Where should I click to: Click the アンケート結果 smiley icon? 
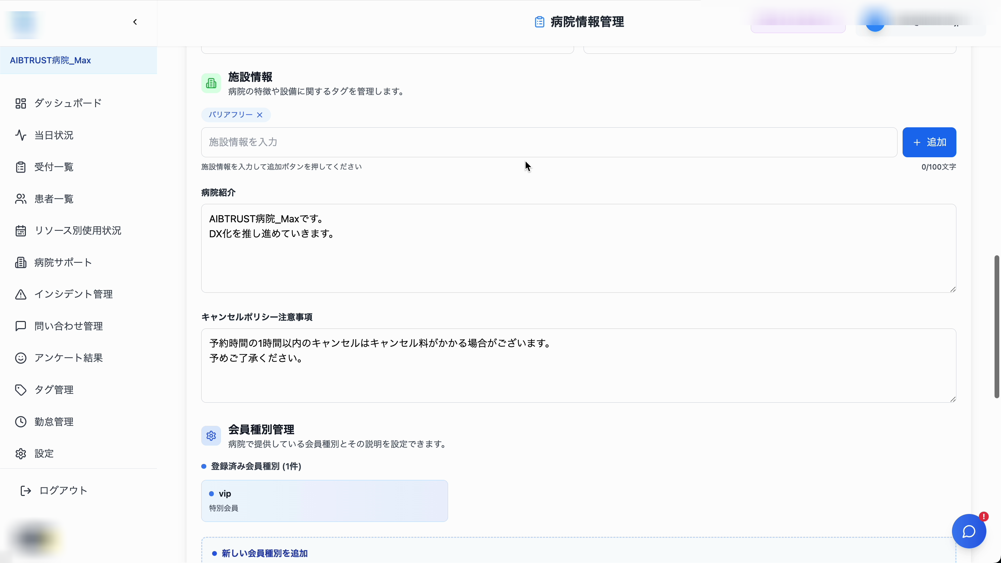[x=20, y=358]
